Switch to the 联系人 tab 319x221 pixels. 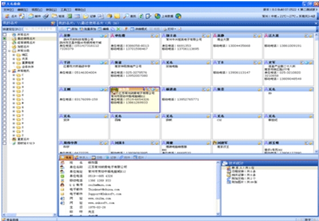(81, 157)
